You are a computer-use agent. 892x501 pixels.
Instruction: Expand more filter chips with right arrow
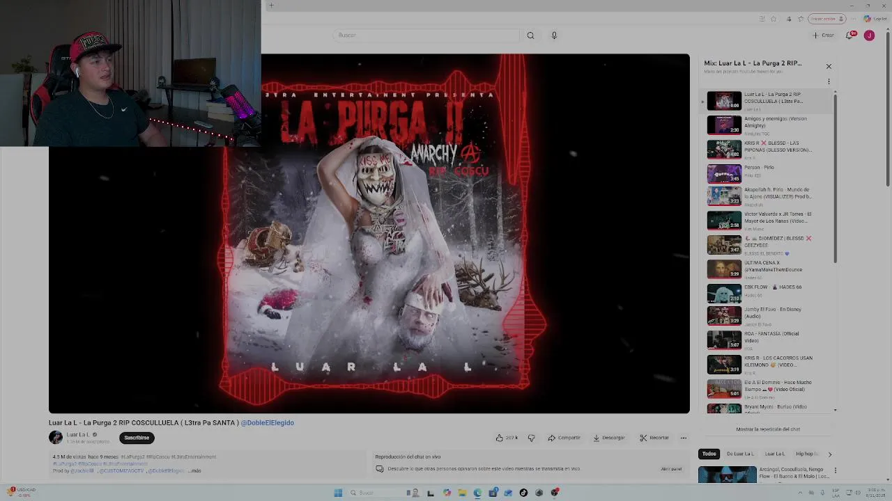point(829,454)
